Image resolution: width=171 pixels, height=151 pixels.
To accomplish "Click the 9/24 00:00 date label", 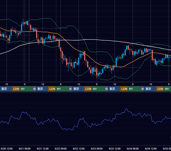I will click(x=133, y=148).
